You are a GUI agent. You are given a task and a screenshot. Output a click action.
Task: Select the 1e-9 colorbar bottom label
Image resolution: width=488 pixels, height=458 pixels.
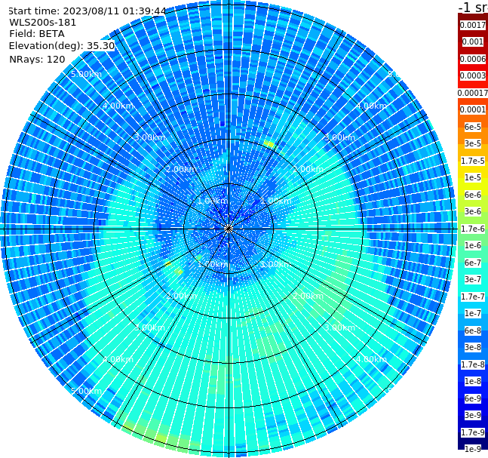473,449
